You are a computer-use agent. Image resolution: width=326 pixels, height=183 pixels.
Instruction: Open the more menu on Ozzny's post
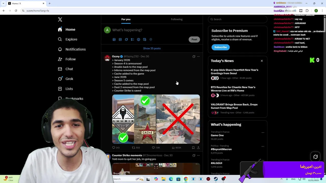(198, 56)
